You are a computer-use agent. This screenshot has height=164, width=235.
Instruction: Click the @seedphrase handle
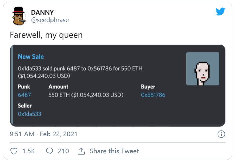50,20
